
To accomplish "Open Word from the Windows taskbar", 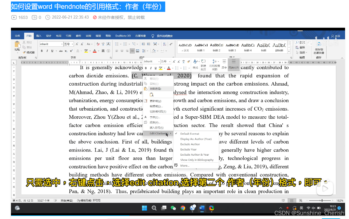I will [201, 208].
